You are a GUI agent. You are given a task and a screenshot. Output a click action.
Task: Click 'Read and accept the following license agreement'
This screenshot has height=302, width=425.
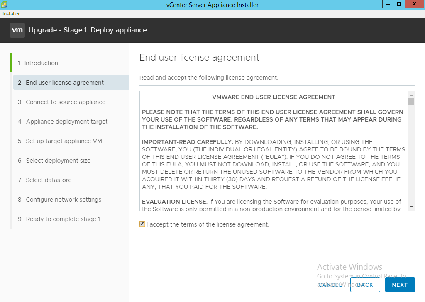pos(209,78)
